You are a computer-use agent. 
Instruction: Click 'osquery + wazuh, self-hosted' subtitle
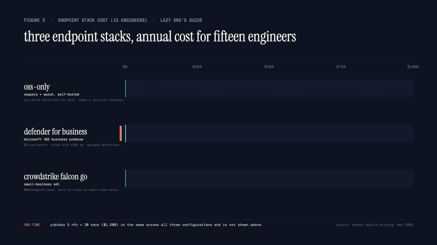pyautogui.click(x=52, y=94)
